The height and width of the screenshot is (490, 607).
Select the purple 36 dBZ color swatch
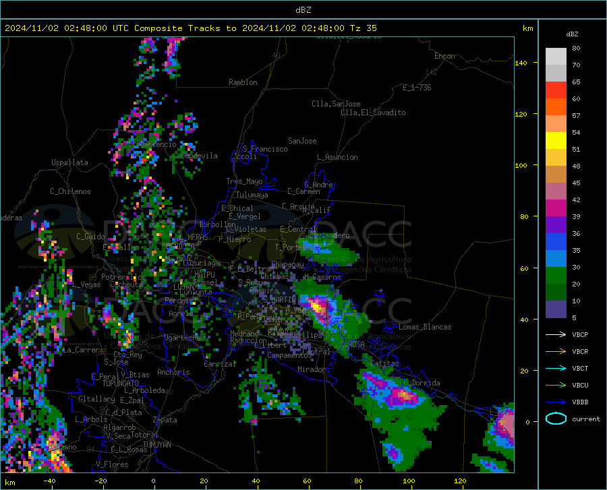556,225
